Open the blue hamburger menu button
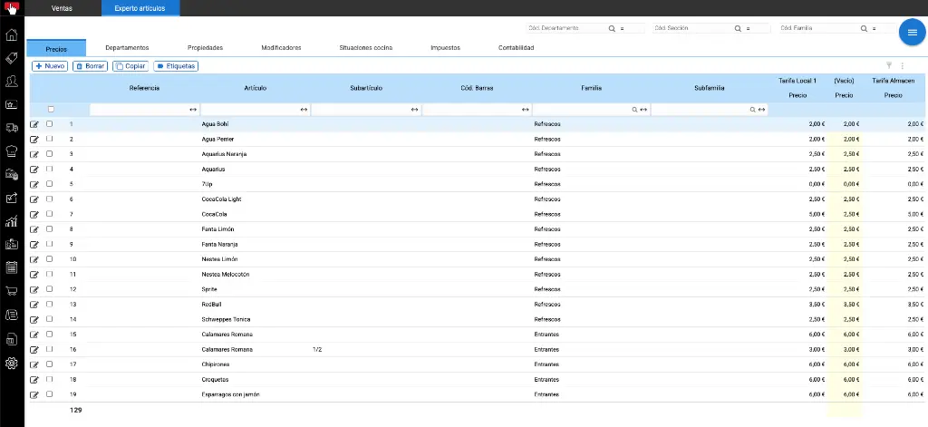Viewport: 928px width, 427px height. point(912,33)
